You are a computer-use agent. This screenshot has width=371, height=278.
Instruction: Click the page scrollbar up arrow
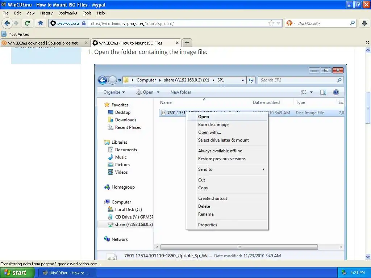368,50
